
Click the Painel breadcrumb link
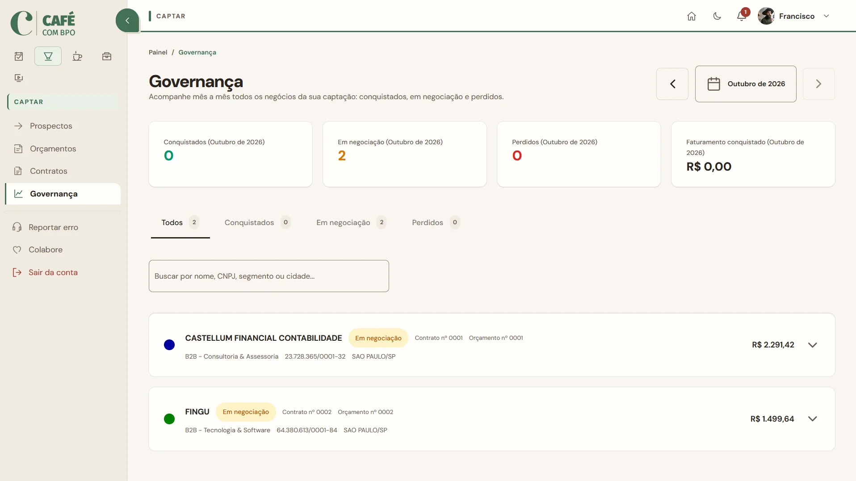(158, 52)
